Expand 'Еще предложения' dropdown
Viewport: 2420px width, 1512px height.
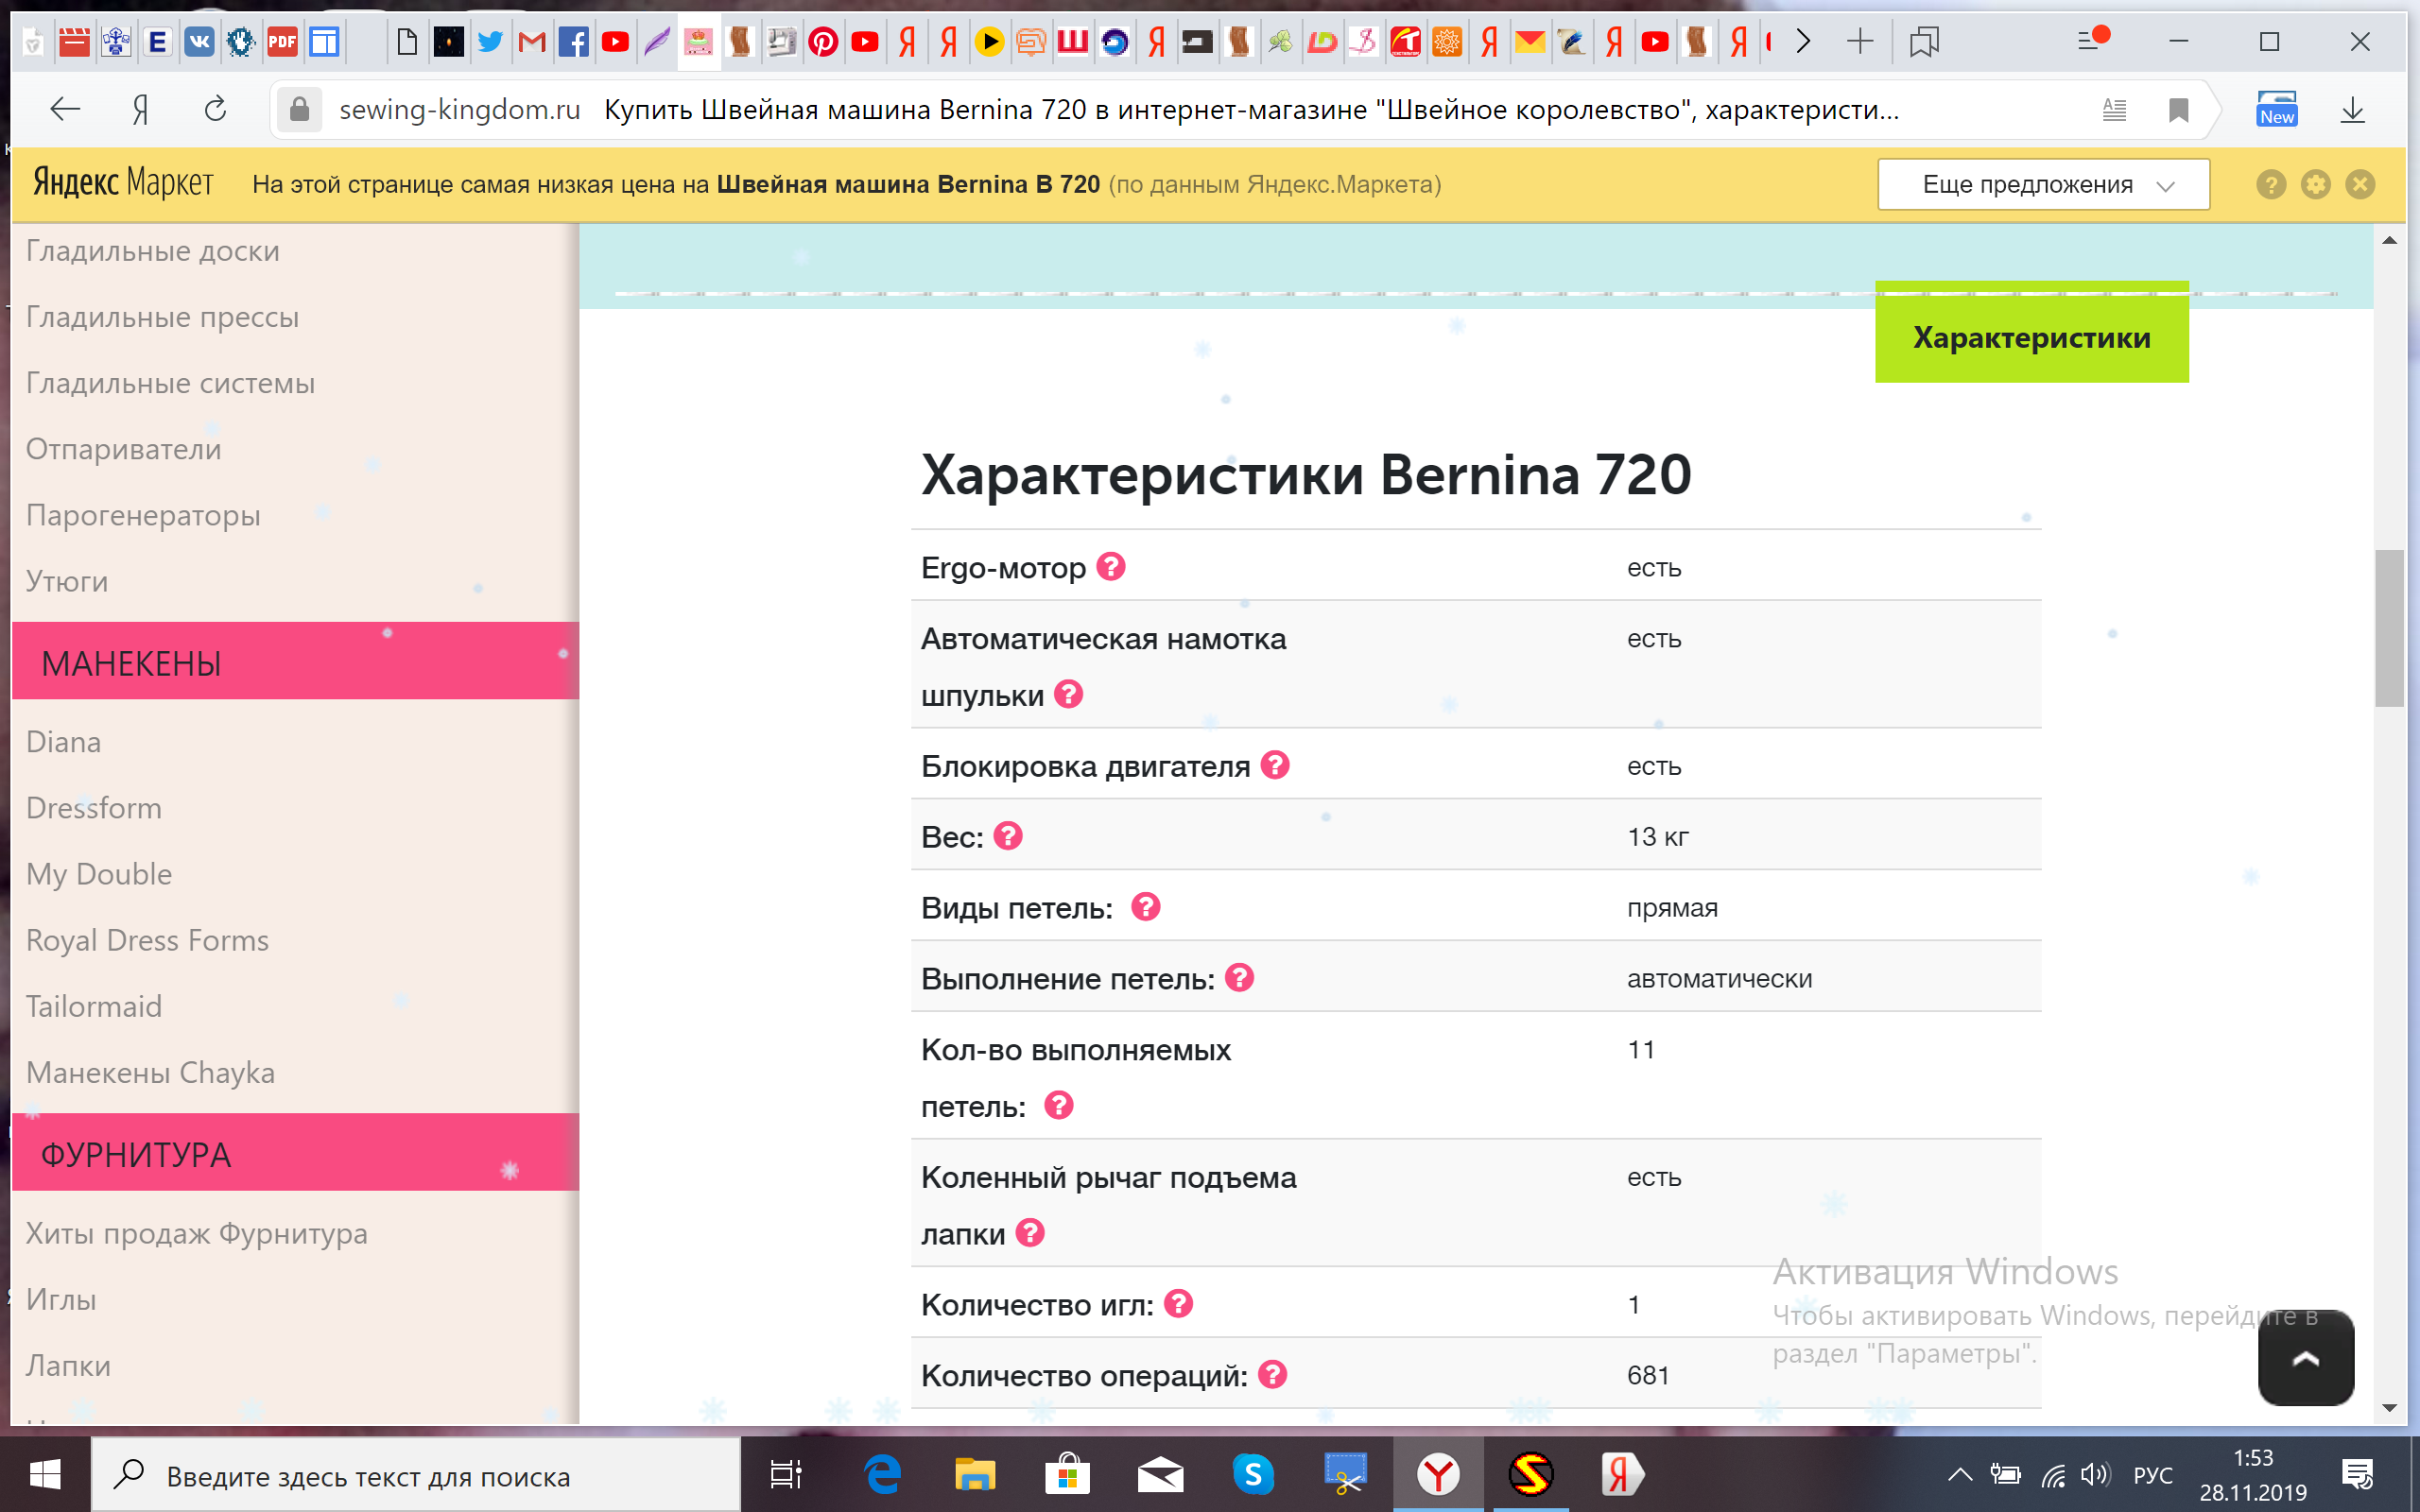tap(2044, 184)
